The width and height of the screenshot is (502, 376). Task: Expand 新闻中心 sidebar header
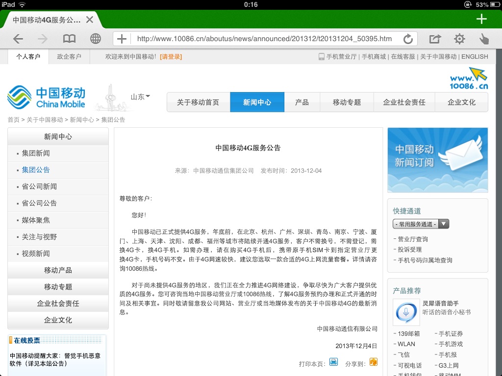coord(58,137)
